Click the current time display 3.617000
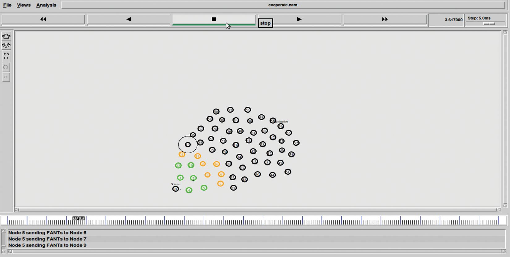This screenshot has width=510, height=257. [x=453, y=20]
